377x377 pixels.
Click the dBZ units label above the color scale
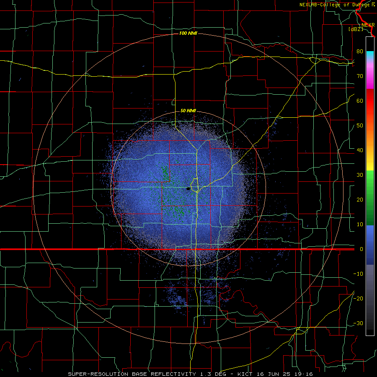(356, 29)
